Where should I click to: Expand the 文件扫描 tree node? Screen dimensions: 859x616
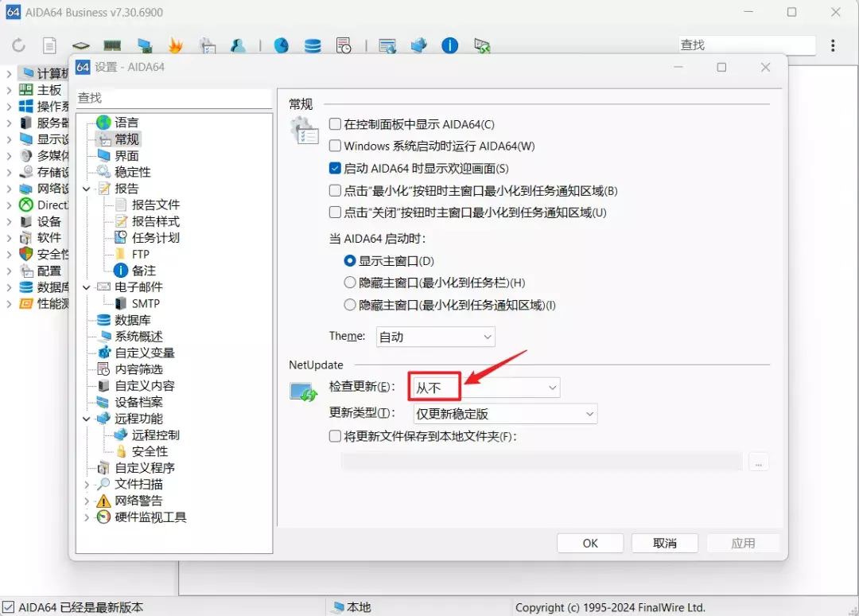[87, 485]
